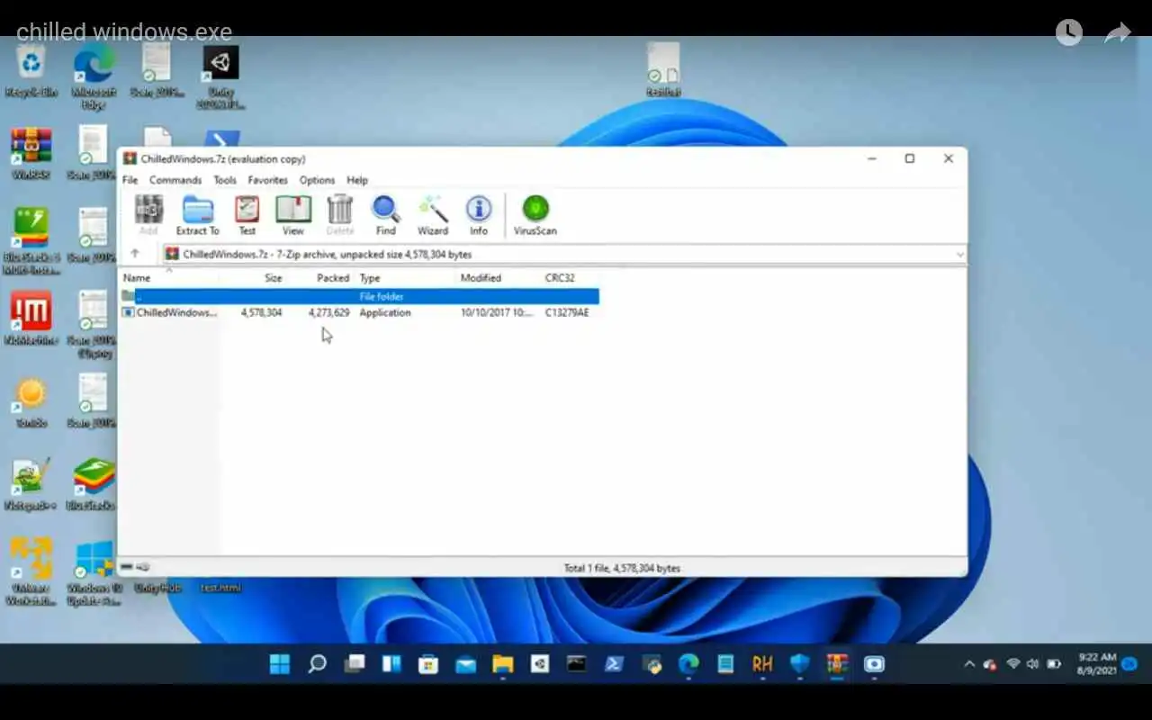The image size is (1152, 720).
Task: Select the VMware Workstation desktop shortcut
Action: point(31,572)
